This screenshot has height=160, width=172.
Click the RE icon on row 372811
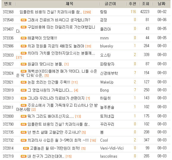pyautogui.click(x=23, y=105)
